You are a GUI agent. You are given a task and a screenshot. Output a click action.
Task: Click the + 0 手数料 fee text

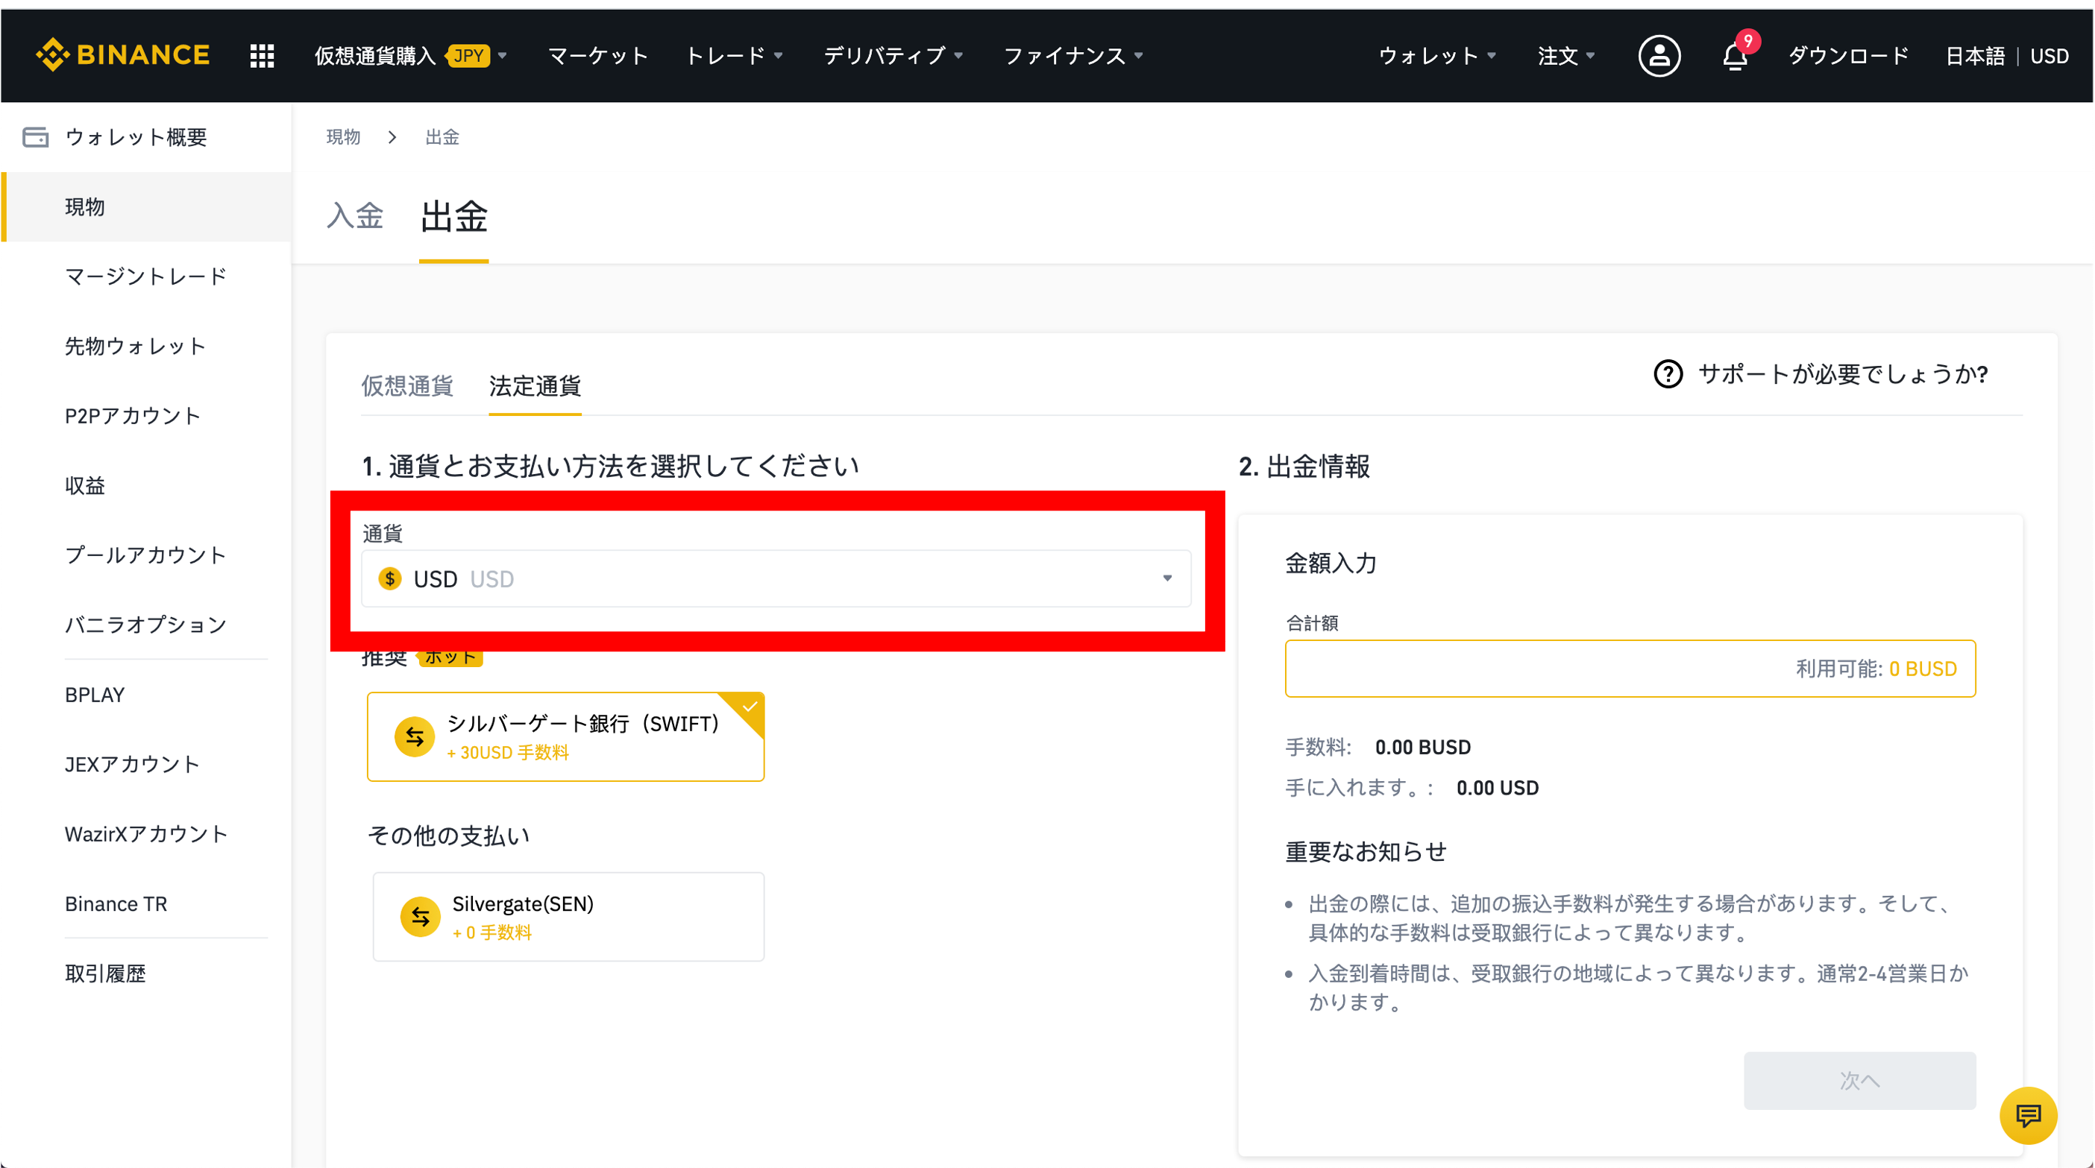coord(492,932)
